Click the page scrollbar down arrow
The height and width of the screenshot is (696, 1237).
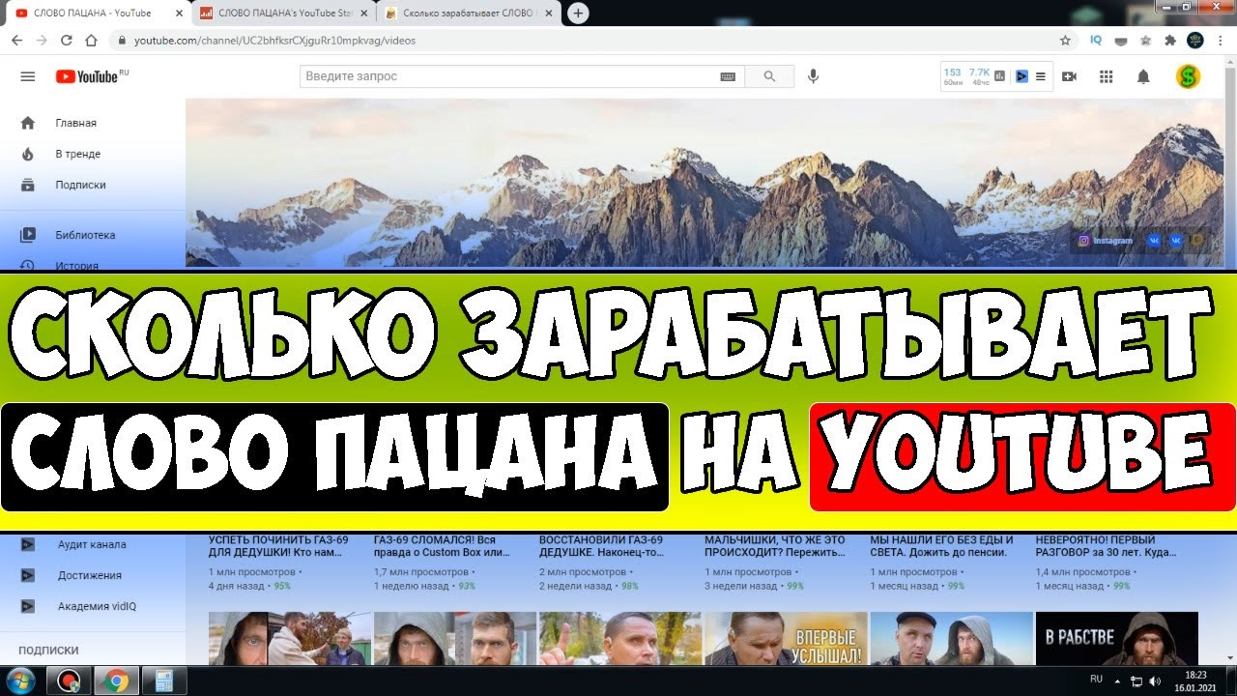(x=1229, y=659)
